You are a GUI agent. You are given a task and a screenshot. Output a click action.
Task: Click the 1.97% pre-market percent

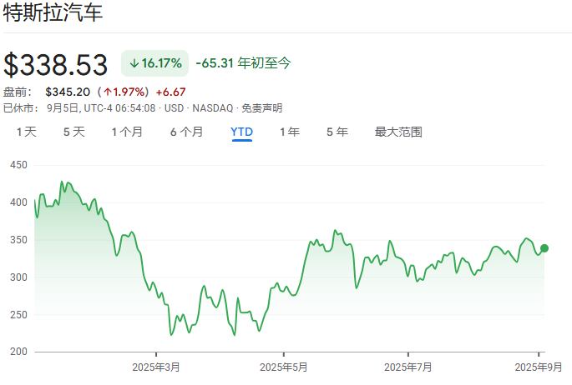pos(124,92)
